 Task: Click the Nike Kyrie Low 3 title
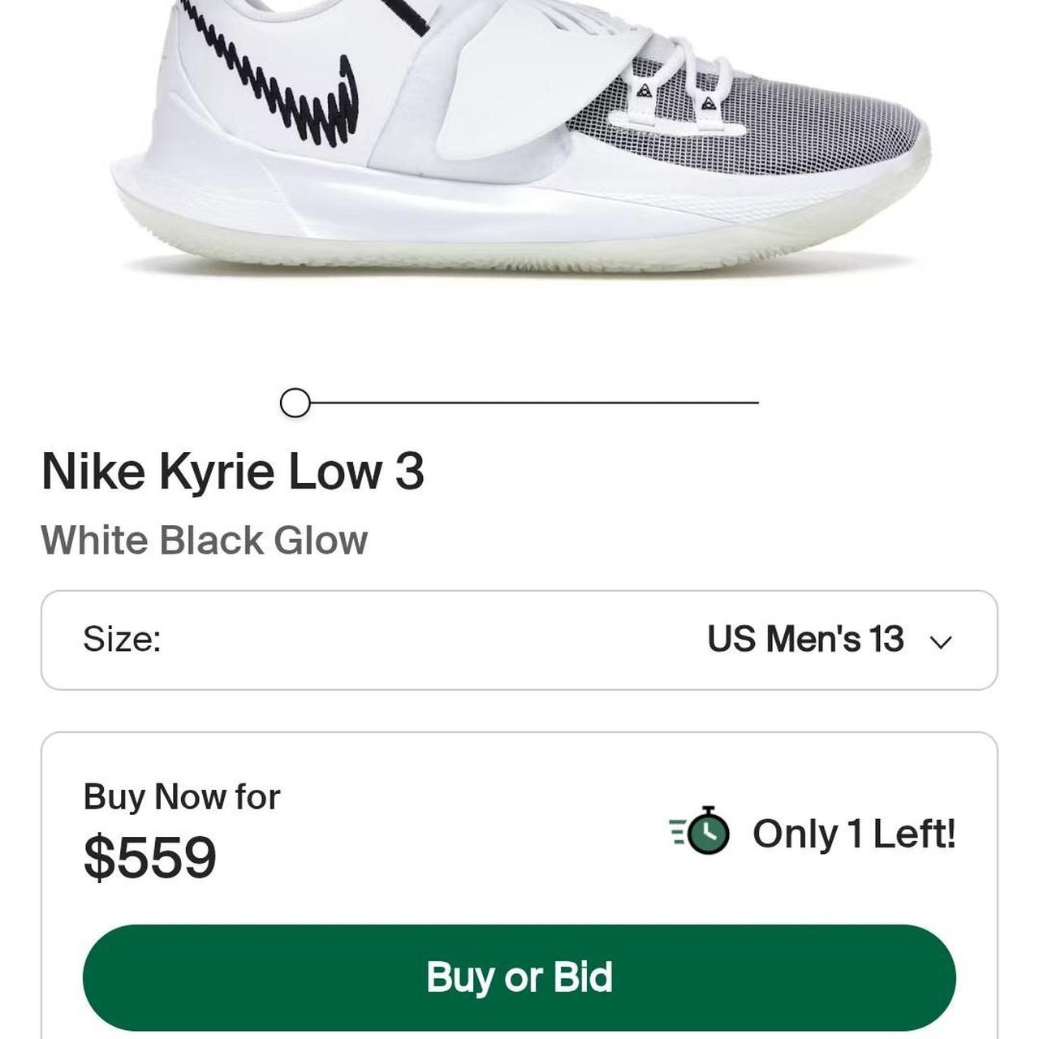pyautogui.click(x=232, y=471)
